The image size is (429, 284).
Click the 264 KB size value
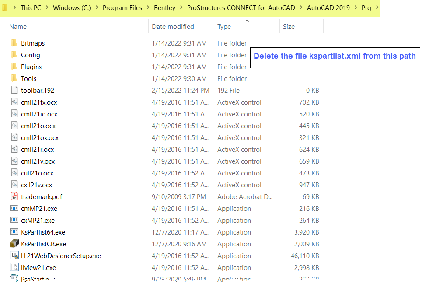[309, 220]
